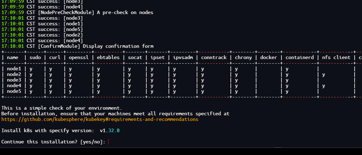Click the 'ipvsadm' column header
The width and height of the screenshot is (362, 155).
[182, 57]
